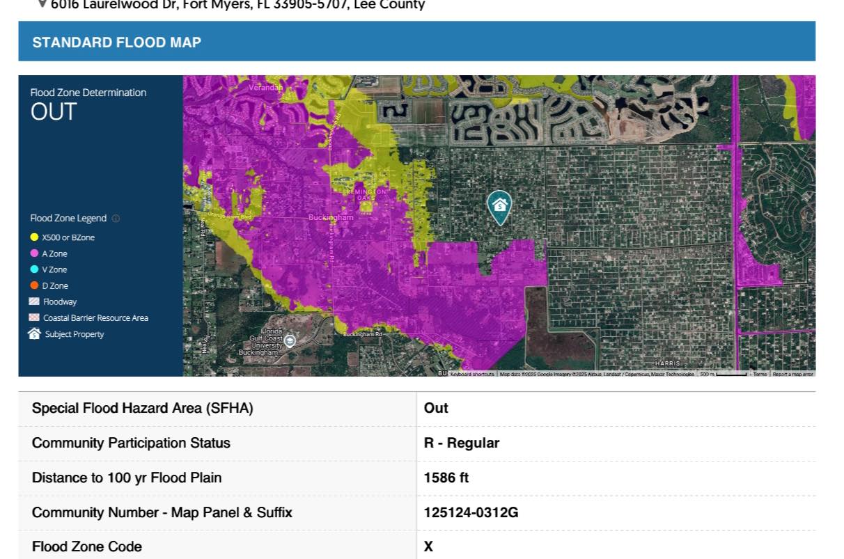Select the Flood Zone Code row
The image size is (844, 559).
tap(416, 546)
